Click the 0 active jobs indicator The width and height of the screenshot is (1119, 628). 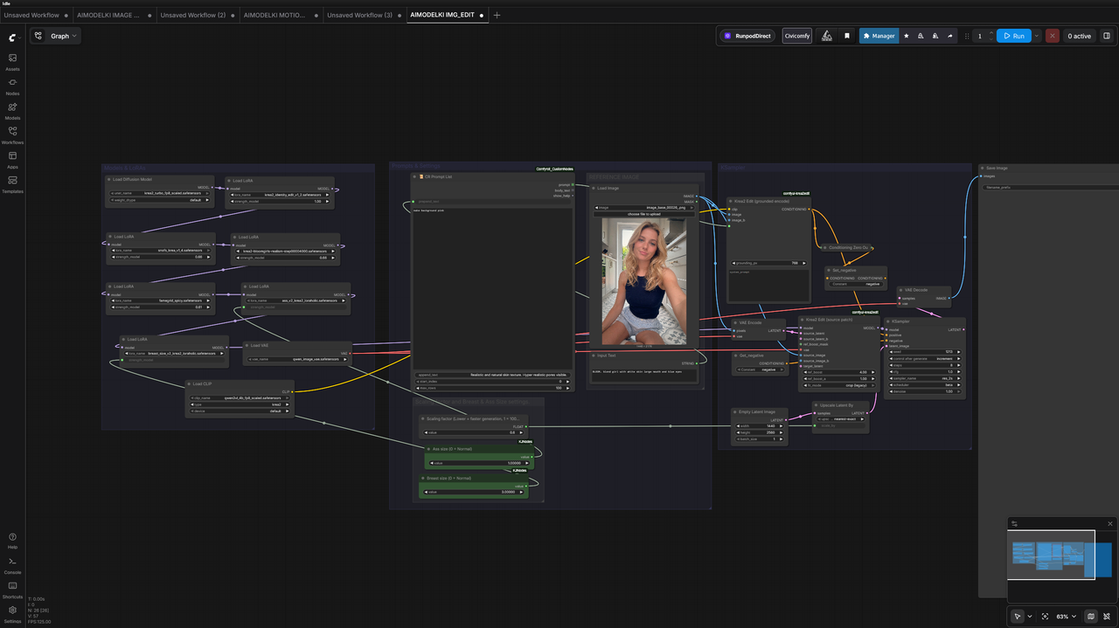[1079, 36]
